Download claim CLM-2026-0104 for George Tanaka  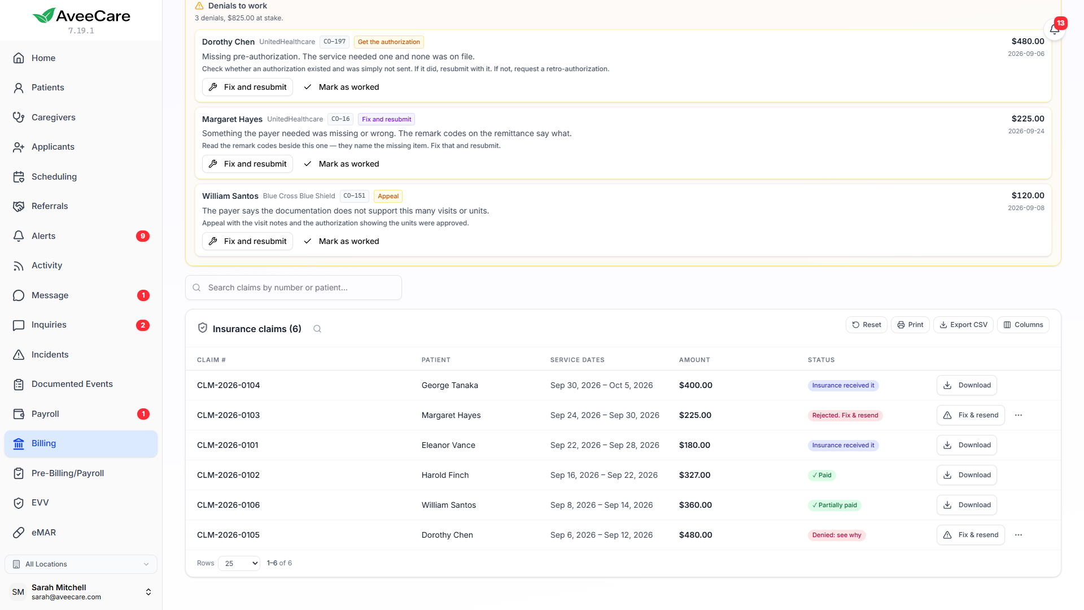click(967, 385)
